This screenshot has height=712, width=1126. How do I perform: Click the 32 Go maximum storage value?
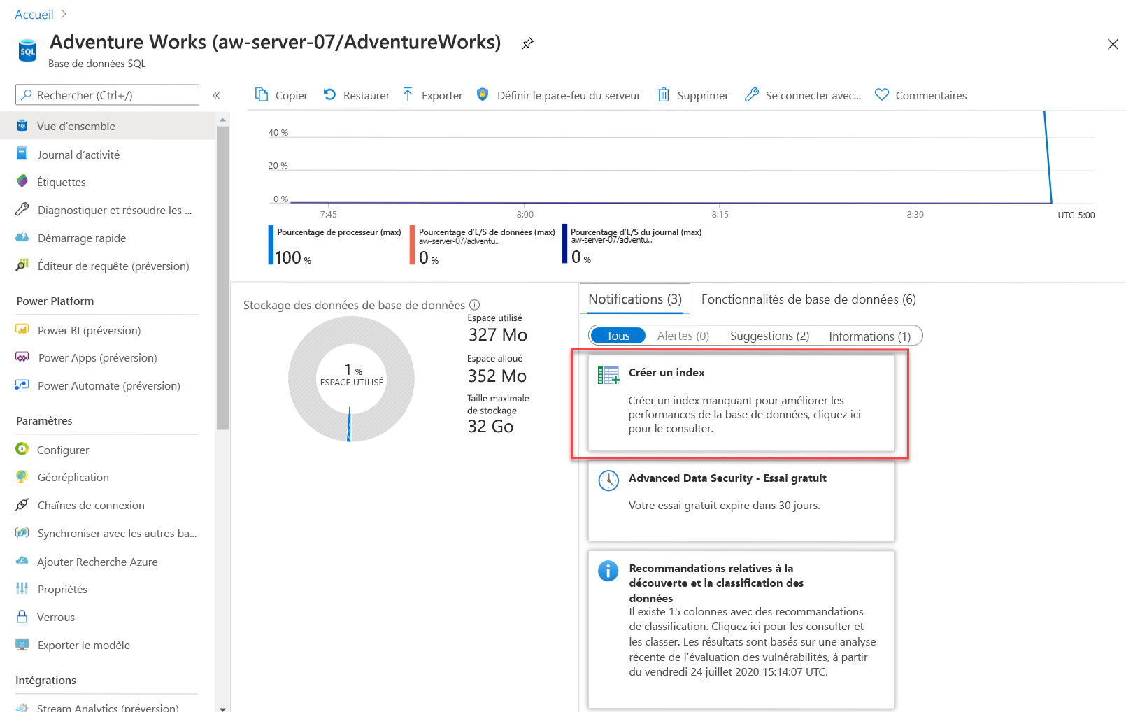tap(491, 427)
